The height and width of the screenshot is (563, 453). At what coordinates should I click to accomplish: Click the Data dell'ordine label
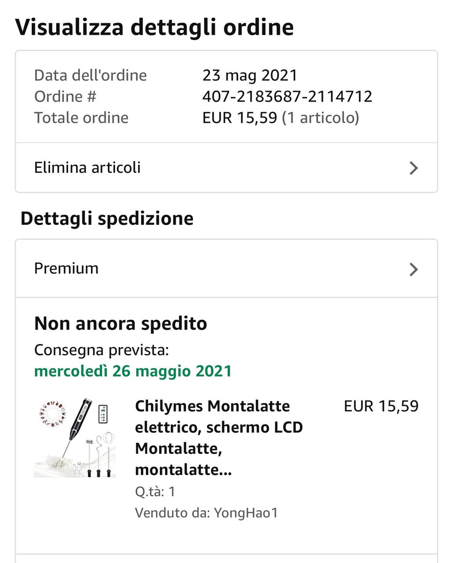91,75
